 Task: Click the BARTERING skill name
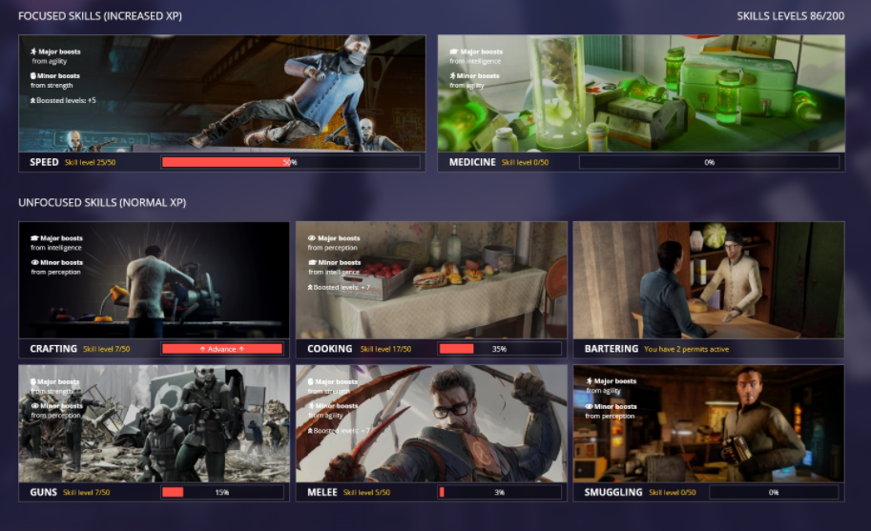(611, 349)
